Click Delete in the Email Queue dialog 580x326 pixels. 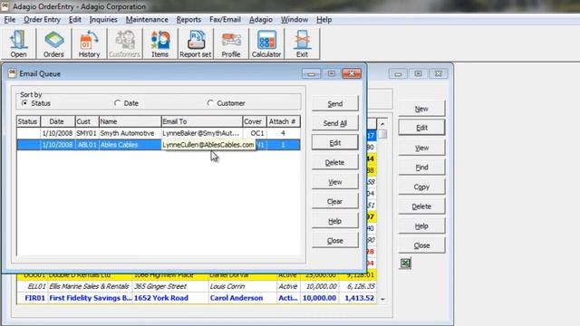(x=335, y=162)
